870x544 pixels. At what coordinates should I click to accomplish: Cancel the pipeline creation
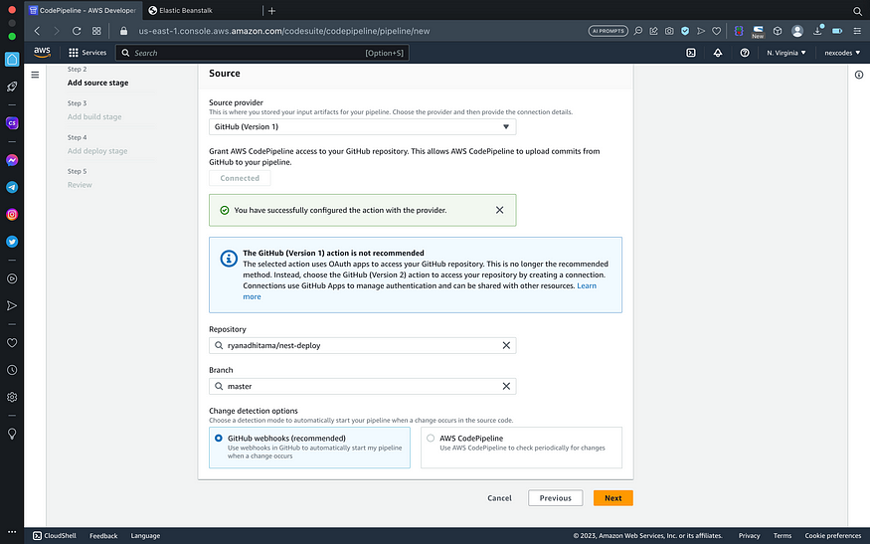point(499,498)
